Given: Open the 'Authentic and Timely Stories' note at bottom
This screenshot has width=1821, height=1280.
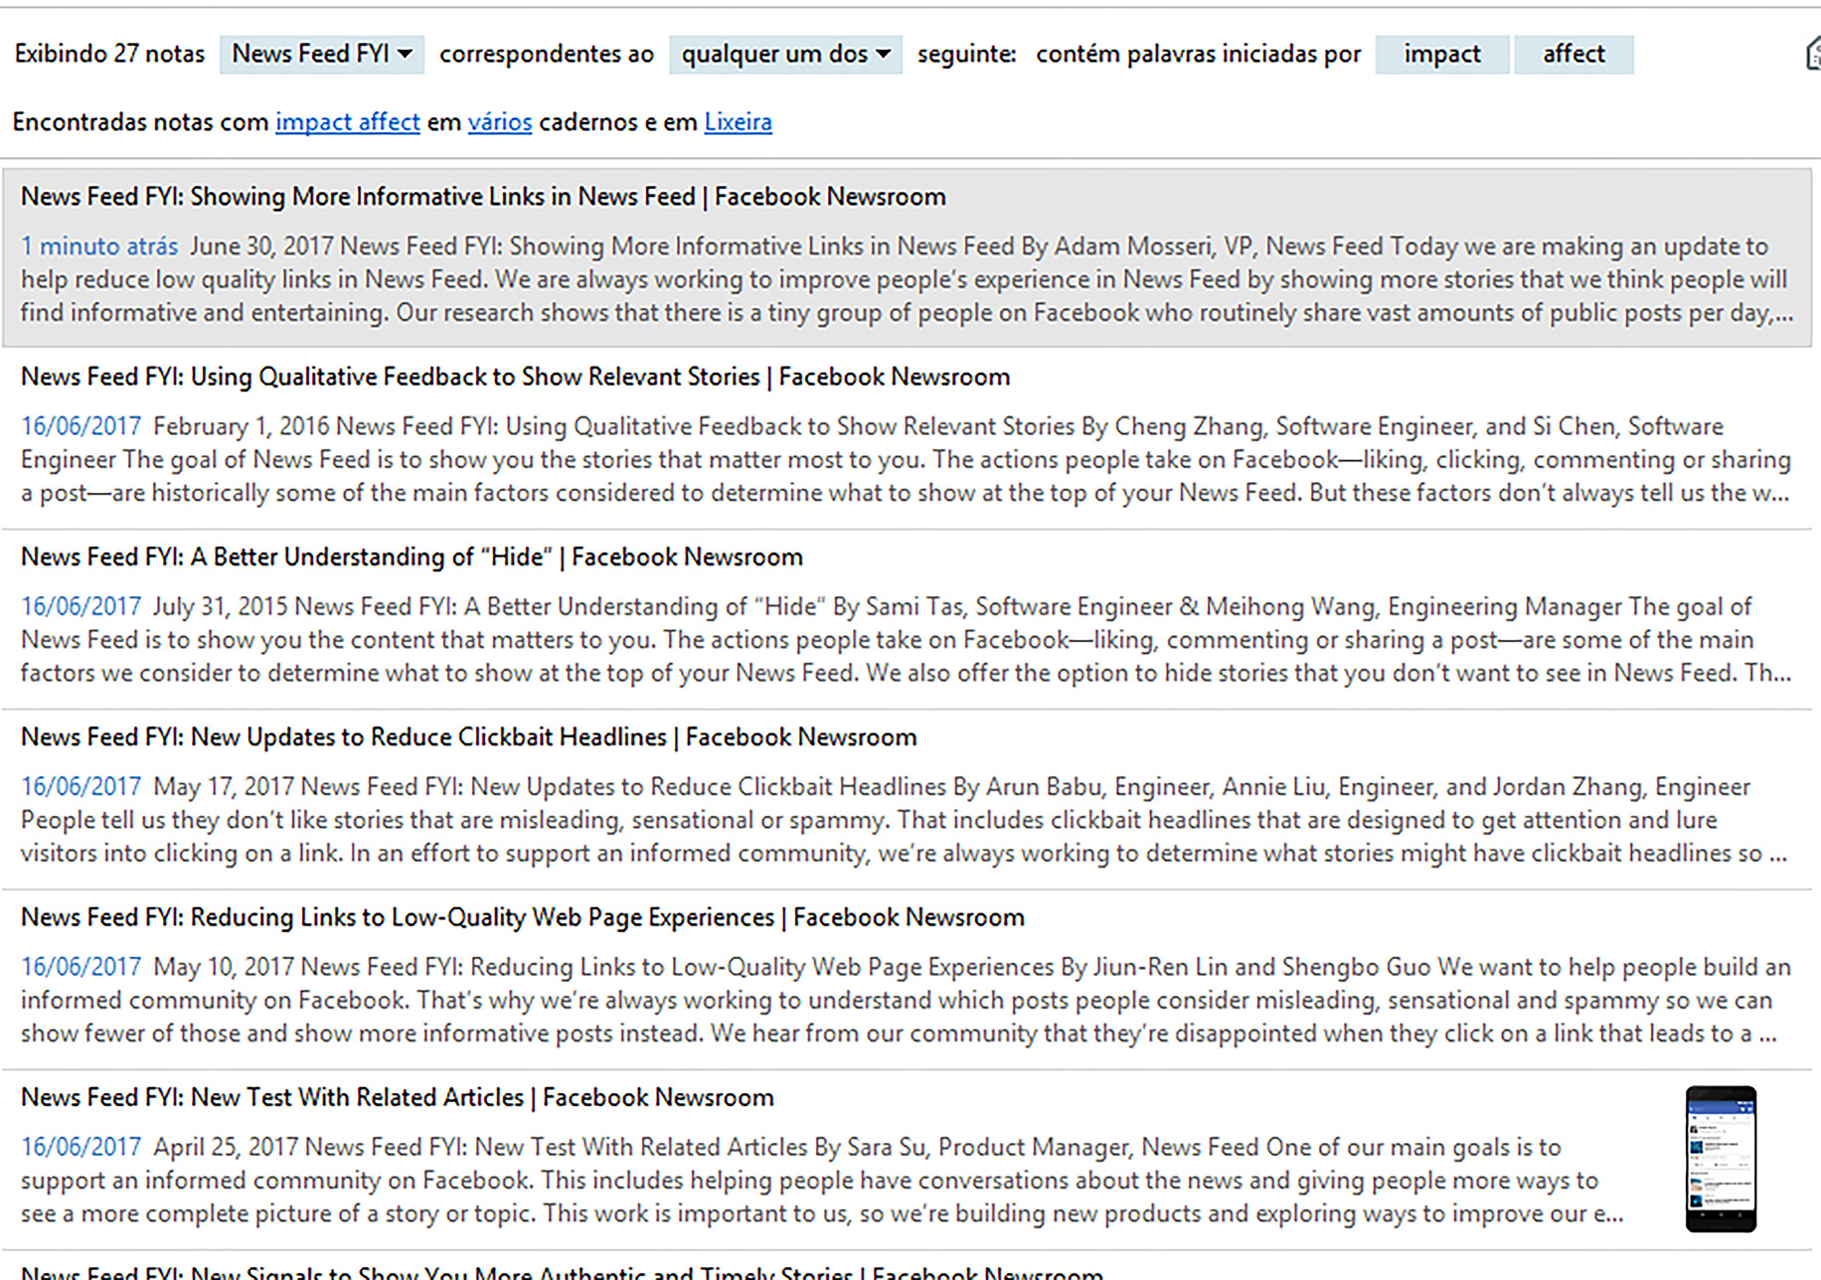Looking at the screenshot, I should point(562,1272).
